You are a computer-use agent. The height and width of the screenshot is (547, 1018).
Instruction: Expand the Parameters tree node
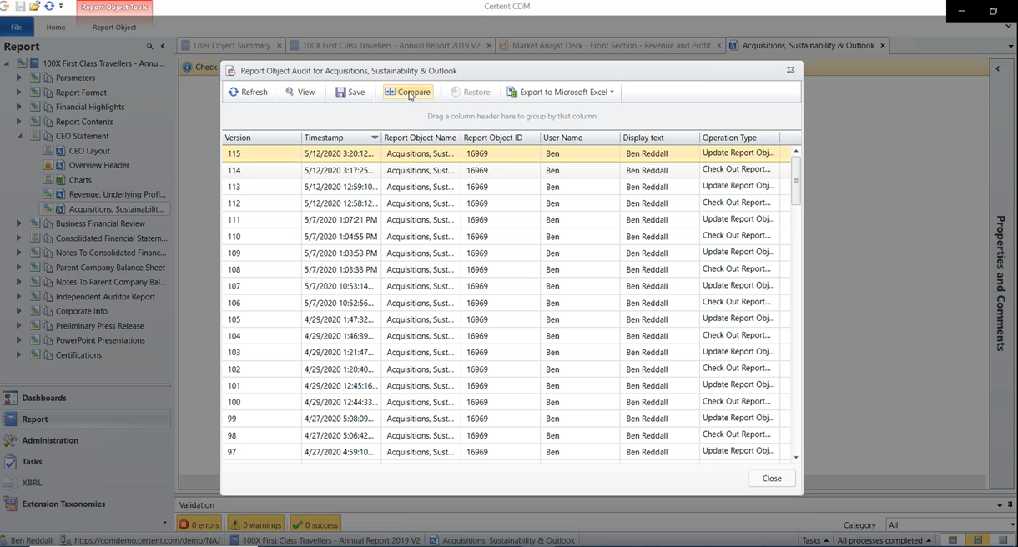[19, 78]
